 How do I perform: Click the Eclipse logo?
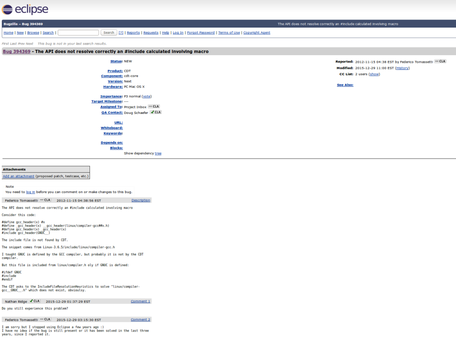click(25, 9)
